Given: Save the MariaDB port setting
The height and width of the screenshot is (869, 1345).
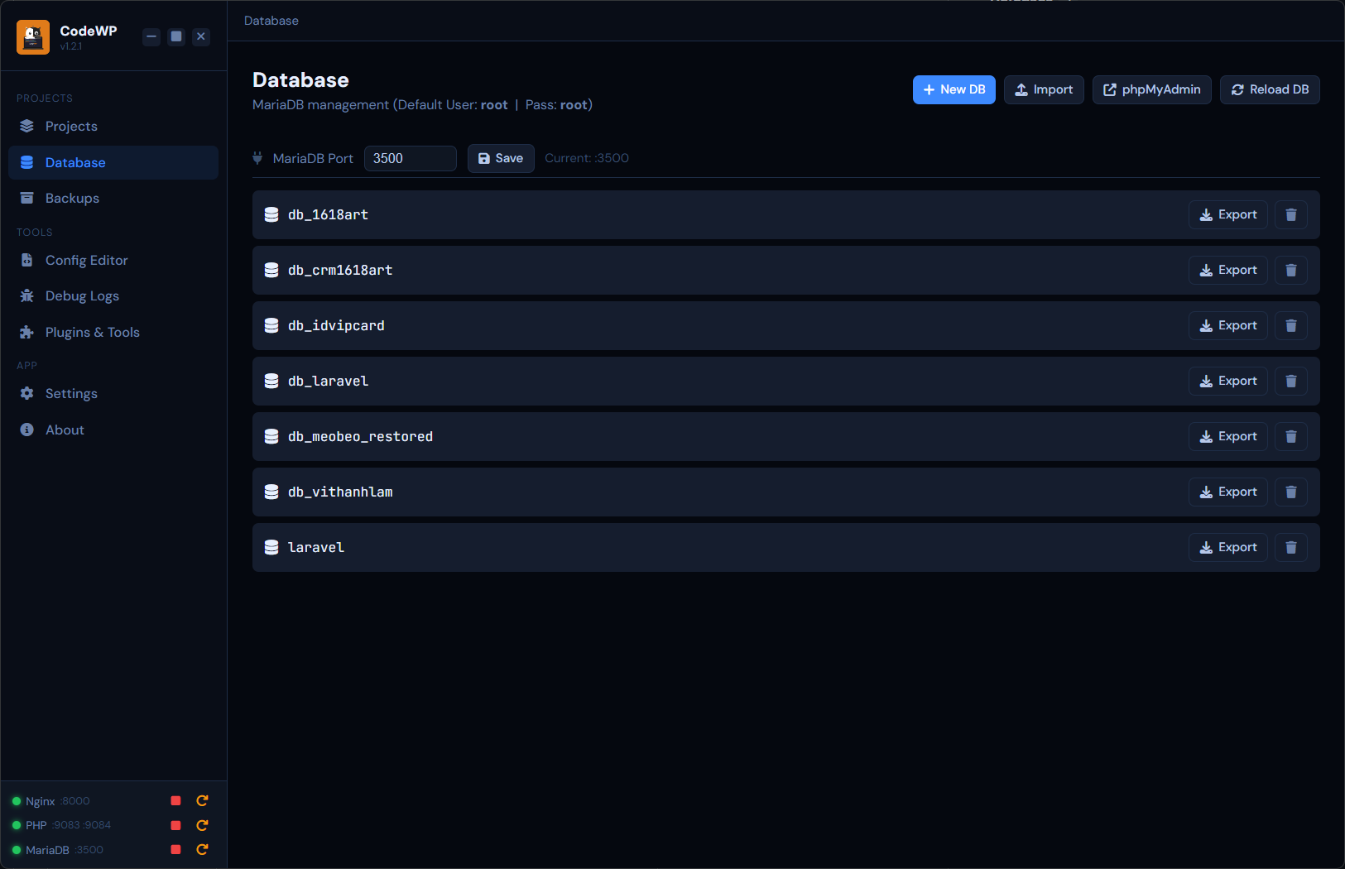Looking at the screenshot, I should click(501, 159).
